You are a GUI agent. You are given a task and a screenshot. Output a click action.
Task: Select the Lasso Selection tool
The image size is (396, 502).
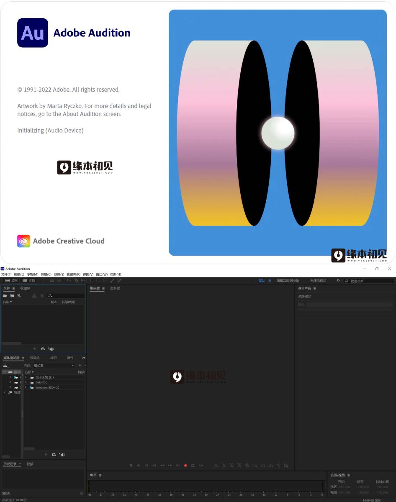[x=105, y=281]
